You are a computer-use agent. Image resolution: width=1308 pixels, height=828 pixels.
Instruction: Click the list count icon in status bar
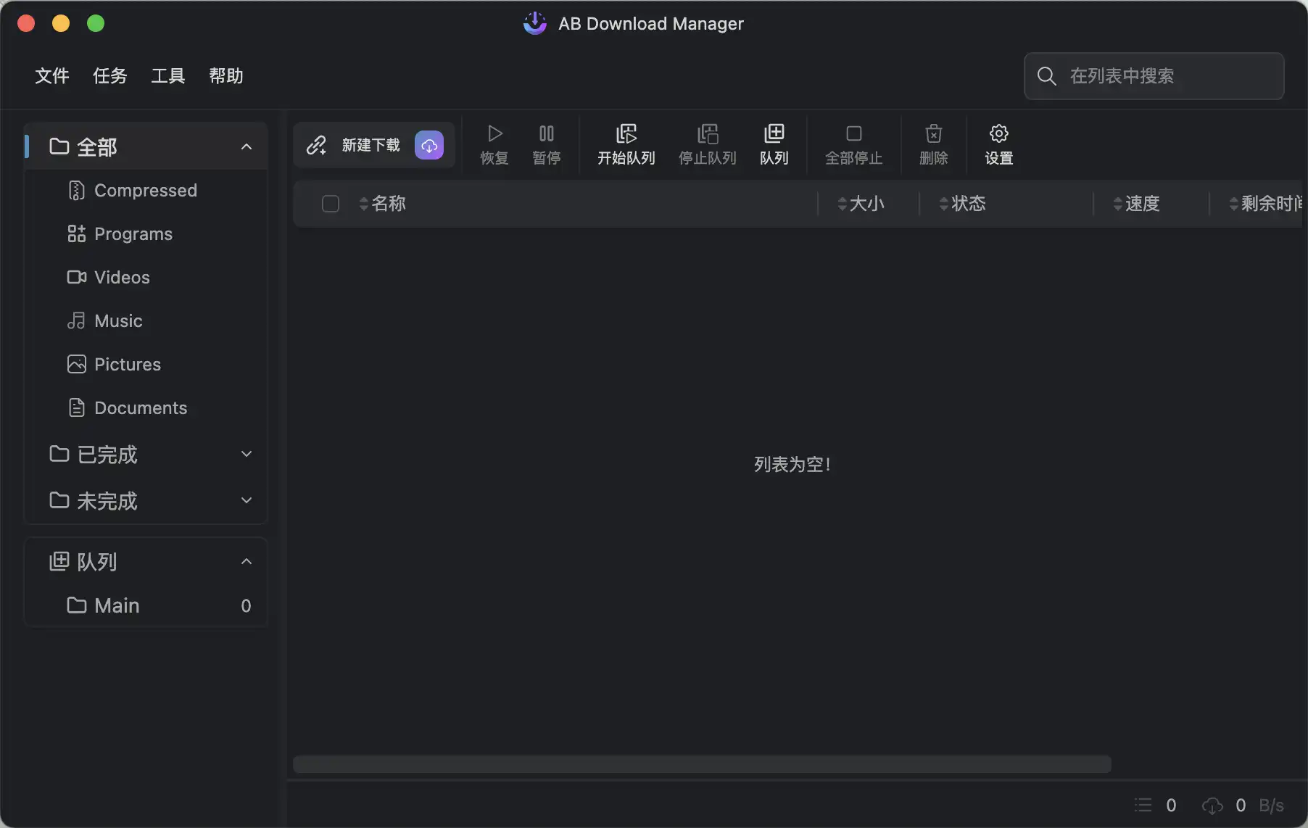pos(1143,805)
